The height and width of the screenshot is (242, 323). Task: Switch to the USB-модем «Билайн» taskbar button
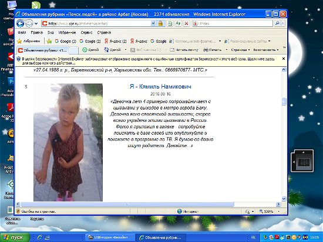(x=110, y=237)
